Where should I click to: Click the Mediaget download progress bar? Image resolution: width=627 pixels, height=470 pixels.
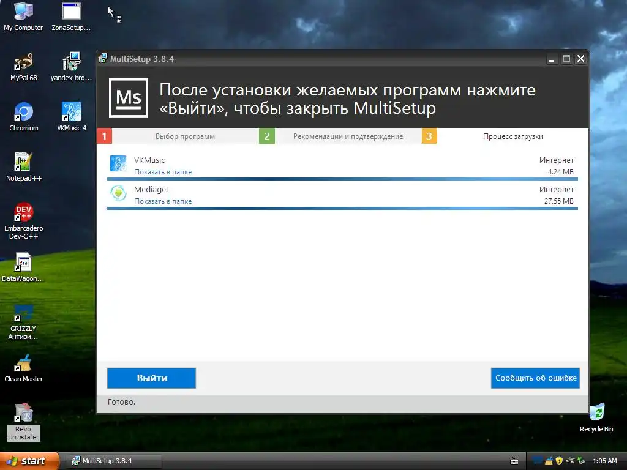[x=342, y=208]
